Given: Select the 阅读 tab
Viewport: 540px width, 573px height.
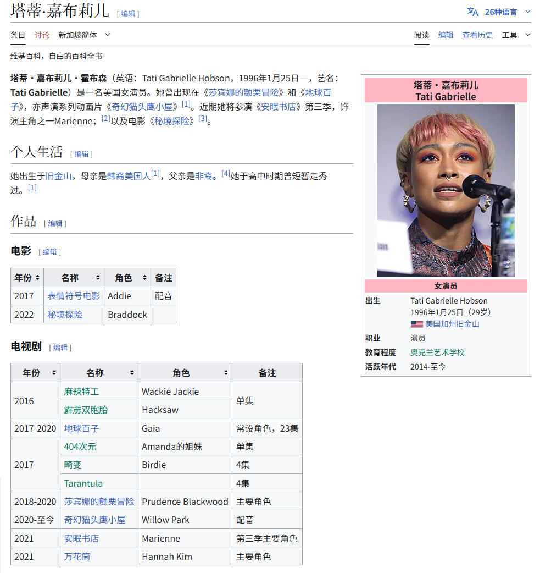Looking at the screenshot, I should (421, 35).
